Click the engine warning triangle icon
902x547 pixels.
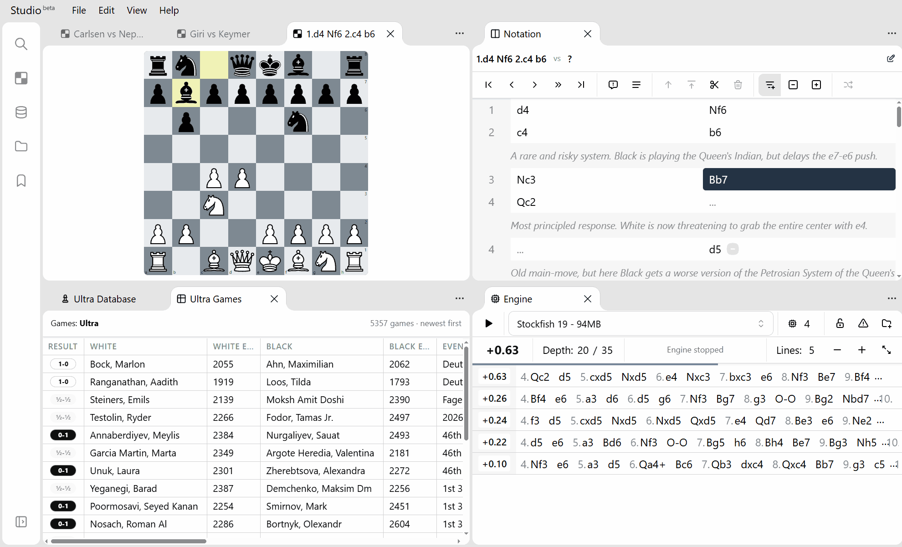pyautogui.click(x=863, y=323)
